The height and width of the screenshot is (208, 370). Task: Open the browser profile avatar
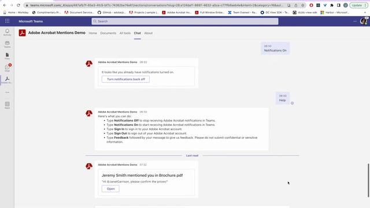point(346,5)
